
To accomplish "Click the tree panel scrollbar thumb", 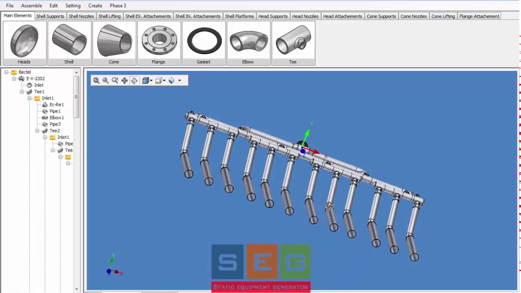I will pos(76,97).
